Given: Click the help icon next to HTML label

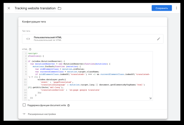Looking at the screenshot, I should [x=30, y=49].
